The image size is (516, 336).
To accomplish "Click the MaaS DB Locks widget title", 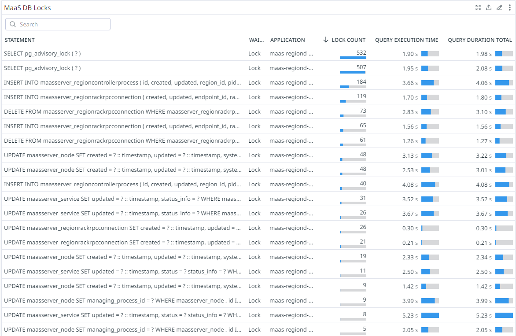I will click(28, 8).
